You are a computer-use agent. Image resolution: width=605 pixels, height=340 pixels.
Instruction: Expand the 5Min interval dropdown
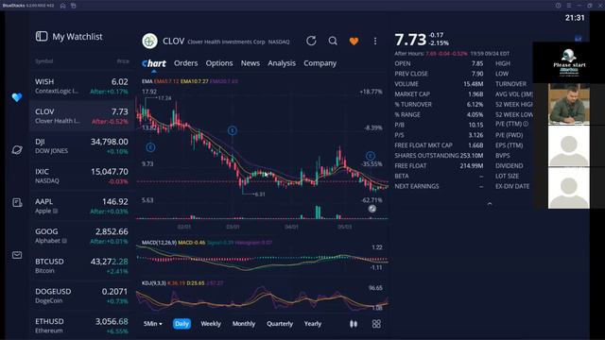pos(153,324)
